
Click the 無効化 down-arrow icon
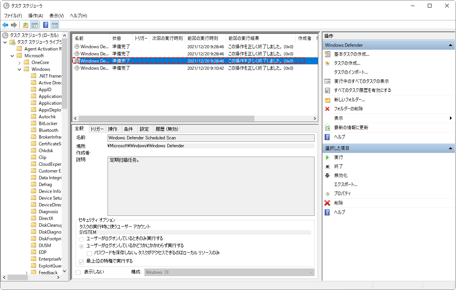click(x=327, y=176)
